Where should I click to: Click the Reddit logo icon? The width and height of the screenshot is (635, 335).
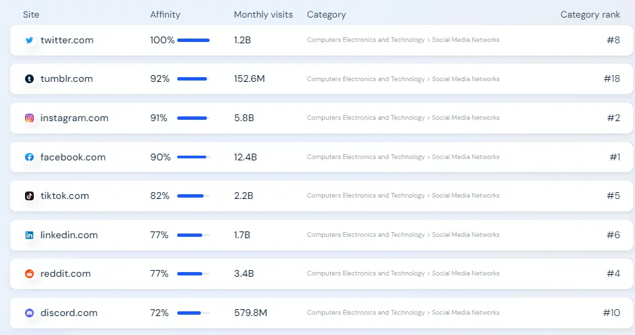[x=29, y=274]
